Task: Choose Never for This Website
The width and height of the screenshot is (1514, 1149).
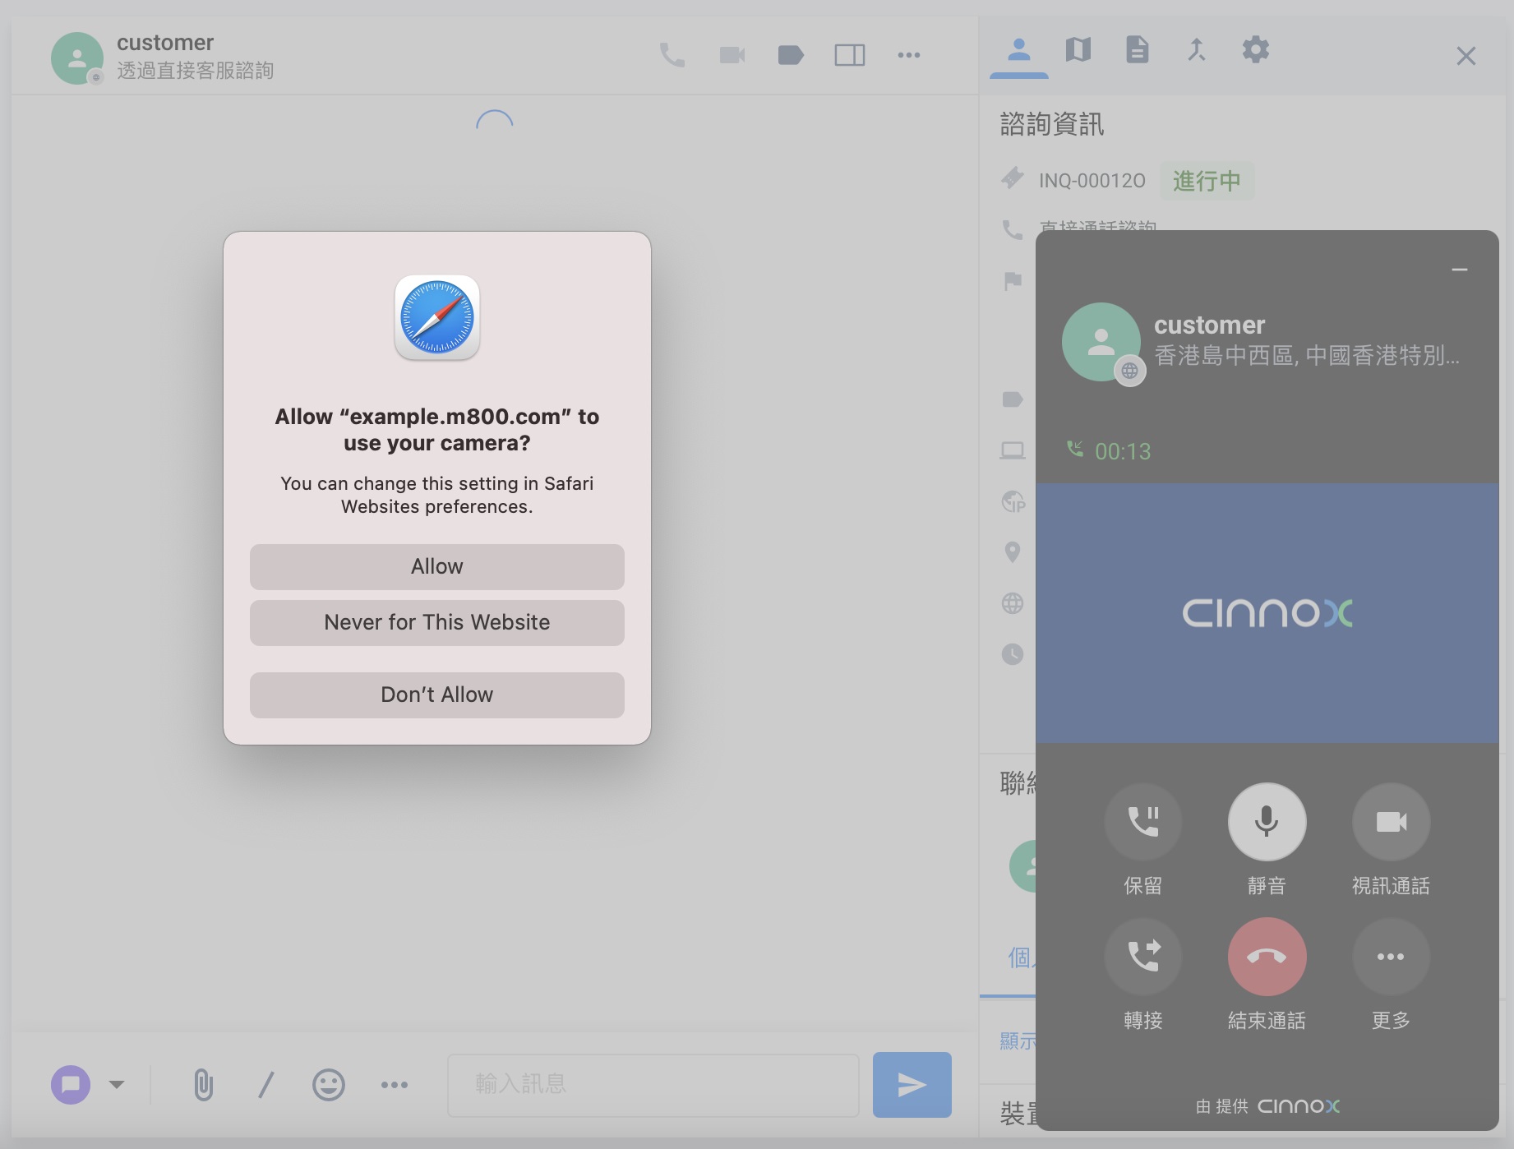Action: coord(437,622)
